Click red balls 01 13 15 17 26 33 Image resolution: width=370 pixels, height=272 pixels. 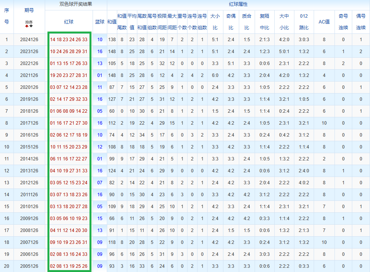(69, 63)
